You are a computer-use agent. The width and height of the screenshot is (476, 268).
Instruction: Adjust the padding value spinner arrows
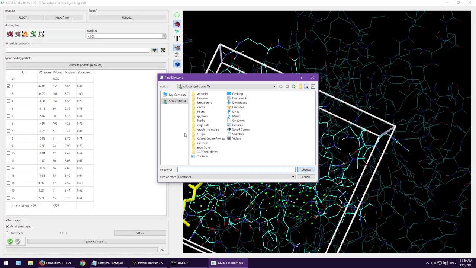click(x=164, y=36)
